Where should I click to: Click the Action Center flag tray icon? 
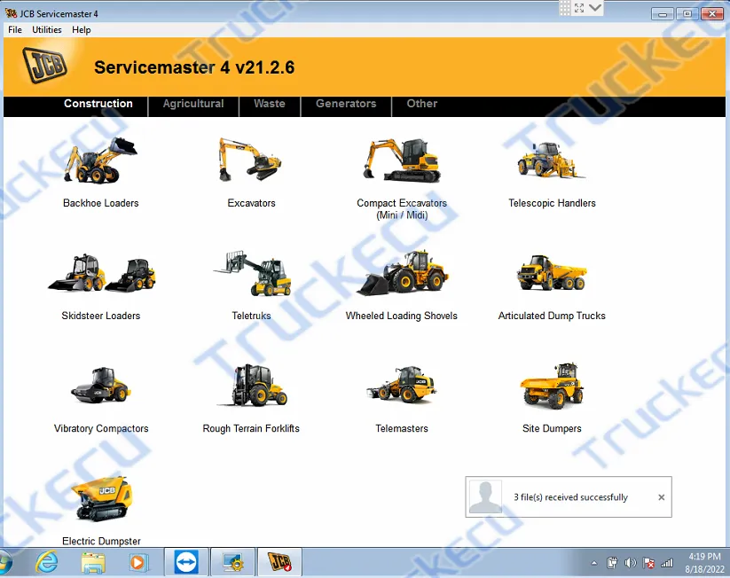point(648,563)
